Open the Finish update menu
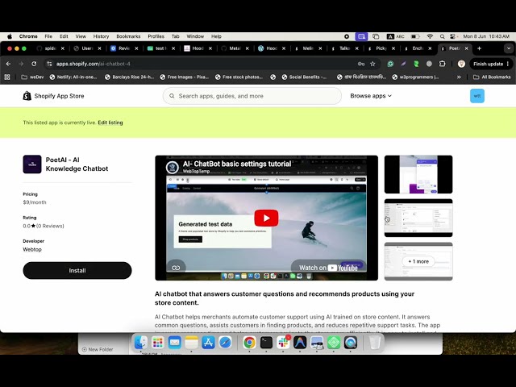 click(x=491, y=64)
